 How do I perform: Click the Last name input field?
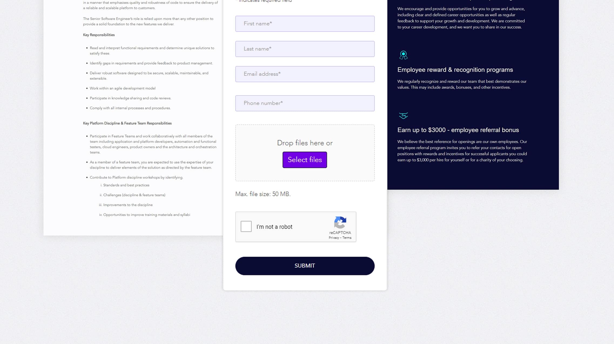pos(305,48)
